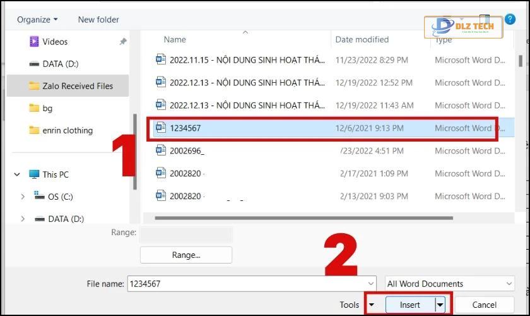Open the Organize dropdown menu
This screenshot has width=530, height=316.
[x=37, y=20]
